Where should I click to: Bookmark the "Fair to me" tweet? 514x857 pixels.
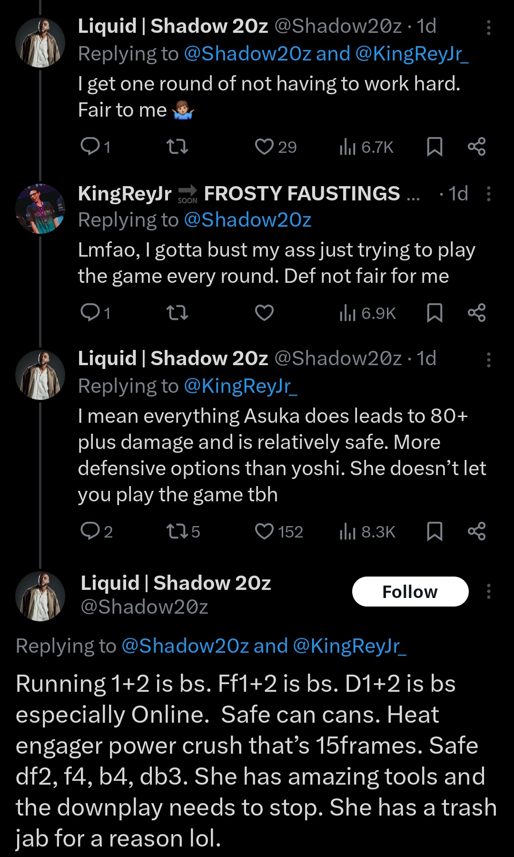click(435, 147)
